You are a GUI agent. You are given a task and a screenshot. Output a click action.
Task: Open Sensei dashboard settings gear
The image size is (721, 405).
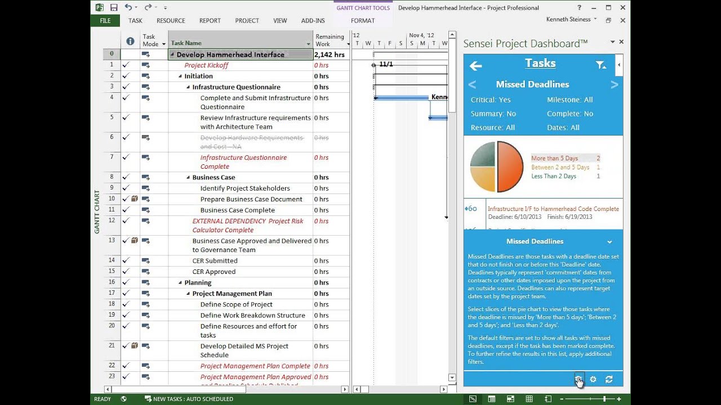click(593, 380)
